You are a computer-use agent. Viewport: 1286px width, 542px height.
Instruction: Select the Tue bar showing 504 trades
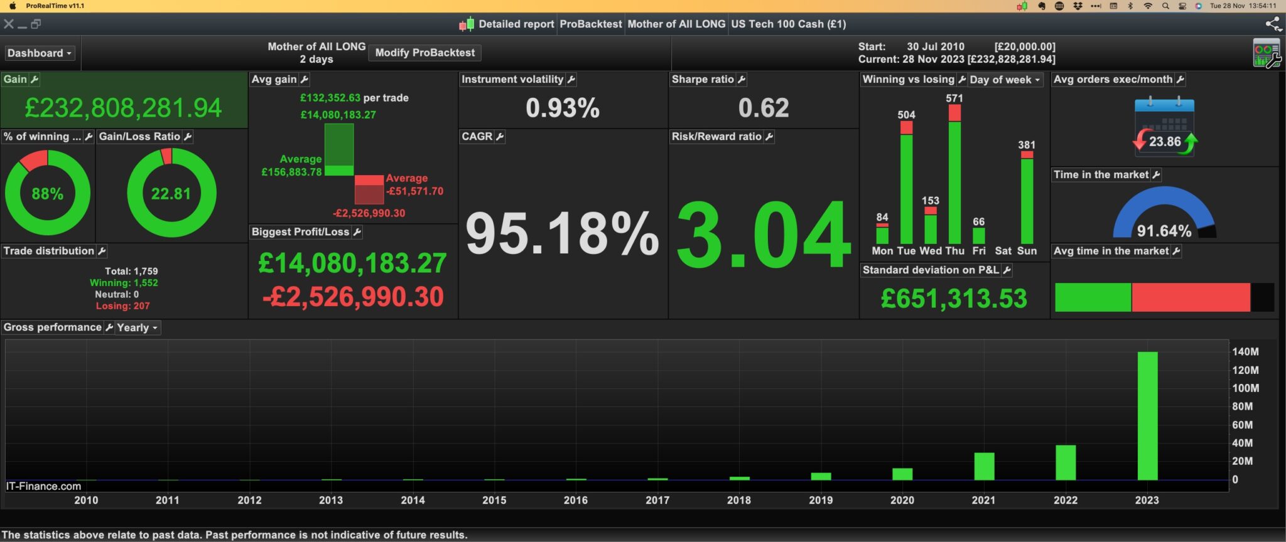(x=906, y=183)
